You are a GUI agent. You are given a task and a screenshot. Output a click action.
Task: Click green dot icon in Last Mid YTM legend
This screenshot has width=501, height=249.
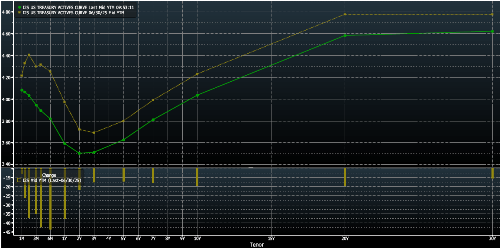(19, 8)
